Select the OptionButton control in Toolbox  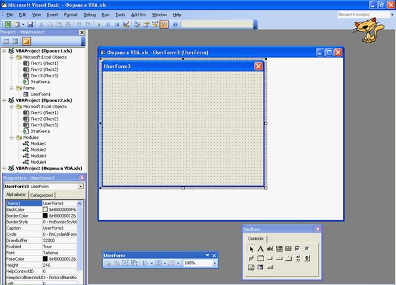point(307,249)
